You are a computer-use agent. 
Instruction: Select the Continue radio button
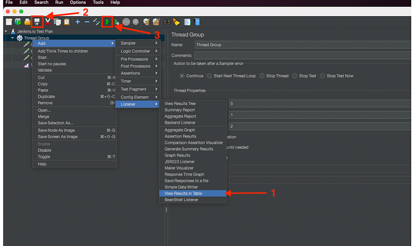182,76
